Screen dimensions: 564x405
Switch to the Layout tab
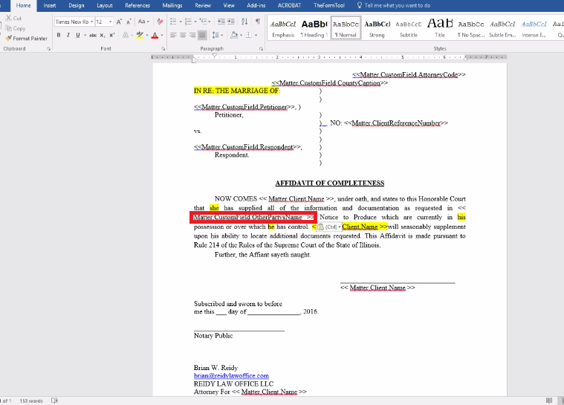[105, 5]
